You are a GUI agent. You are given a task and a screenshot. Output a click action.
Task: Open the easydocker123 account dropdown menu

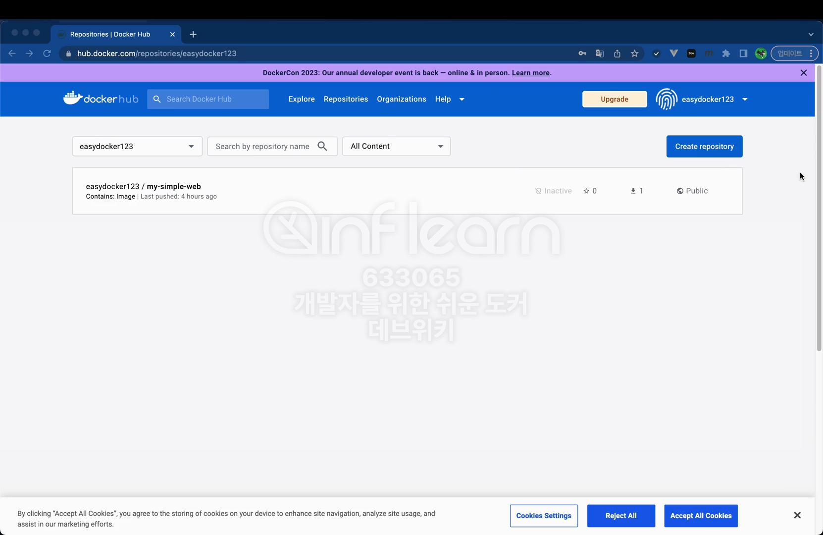tap(745, 99)
